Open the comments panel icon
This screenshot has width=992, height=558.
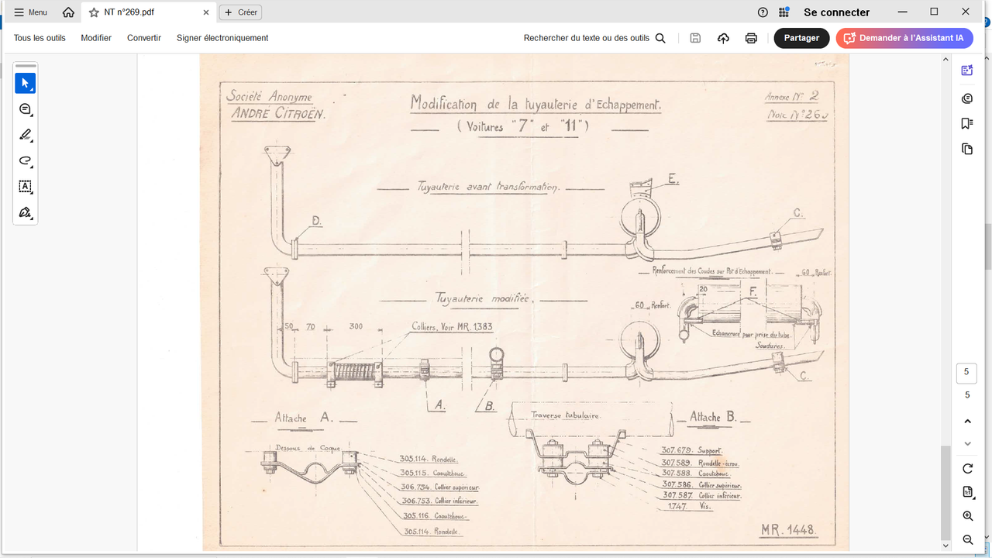pos(966,98)
